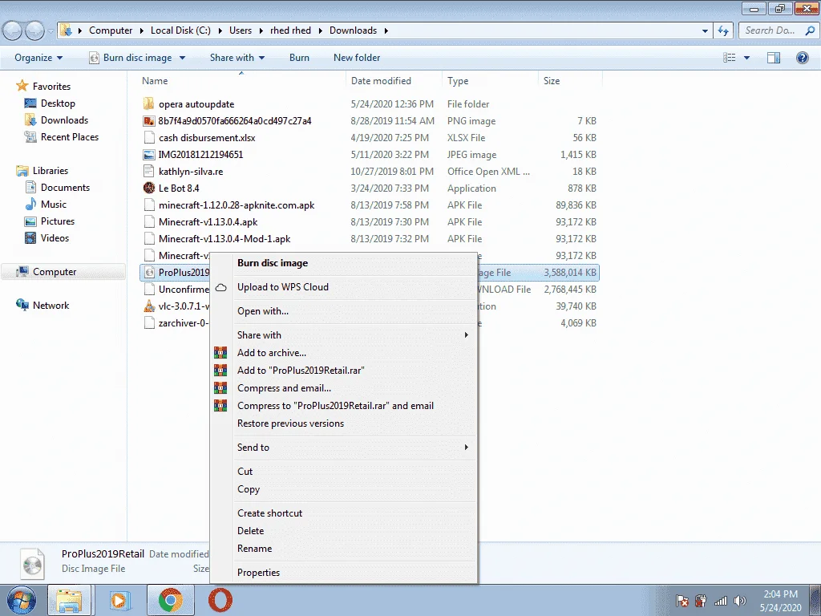This screenshot has height=616, width=821.
Task: Open view options dropdown arrow
Action: 746,58
